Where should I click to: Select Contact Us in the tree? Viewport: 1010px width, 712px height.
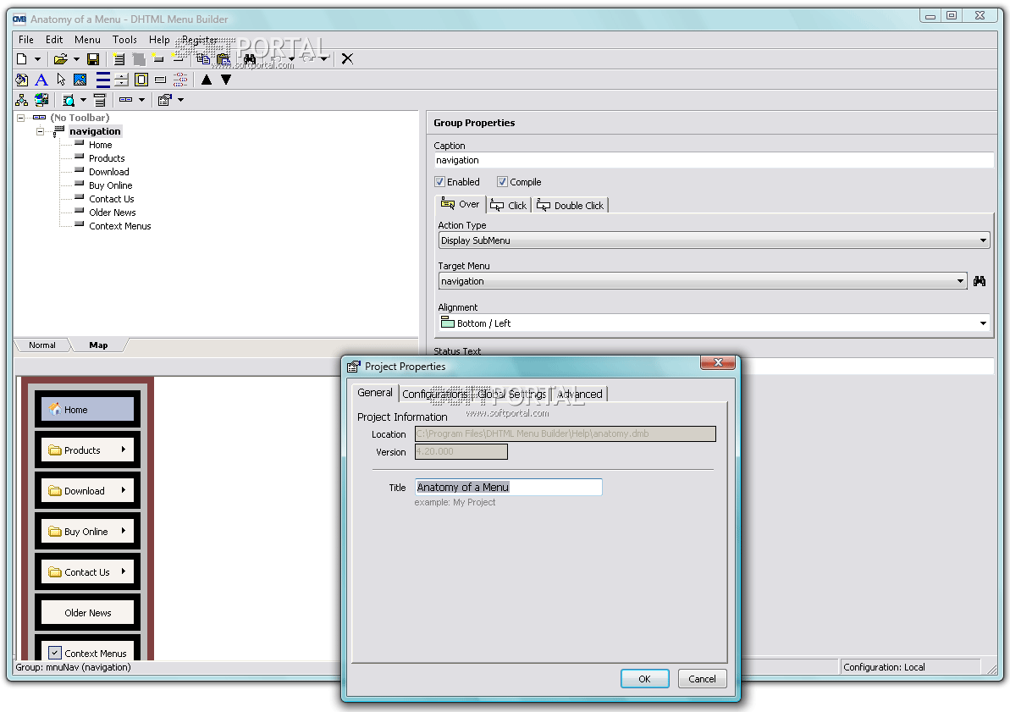pos(112,199)
